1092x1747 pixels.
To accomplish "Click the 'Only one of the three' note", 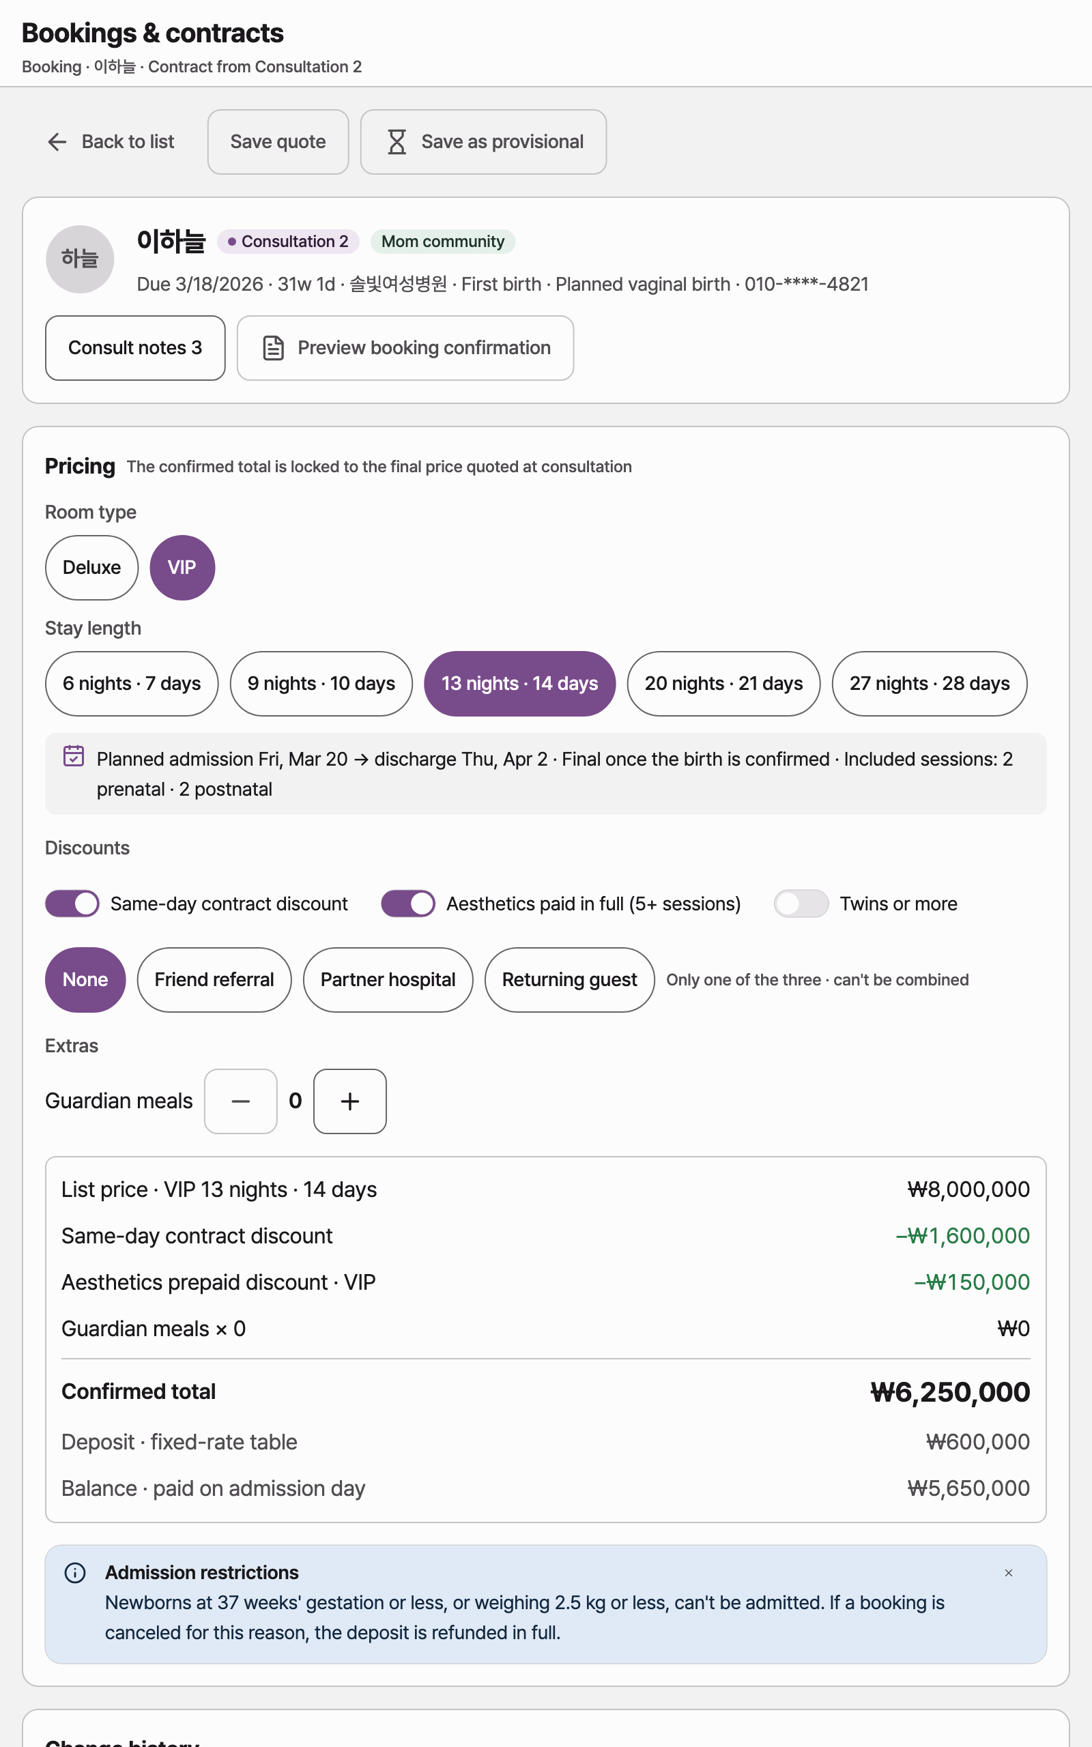I will [817, 980].
